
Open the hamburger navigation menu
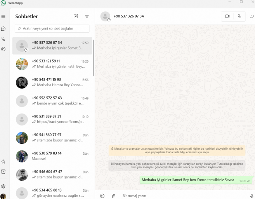click(x=3, y=16)
